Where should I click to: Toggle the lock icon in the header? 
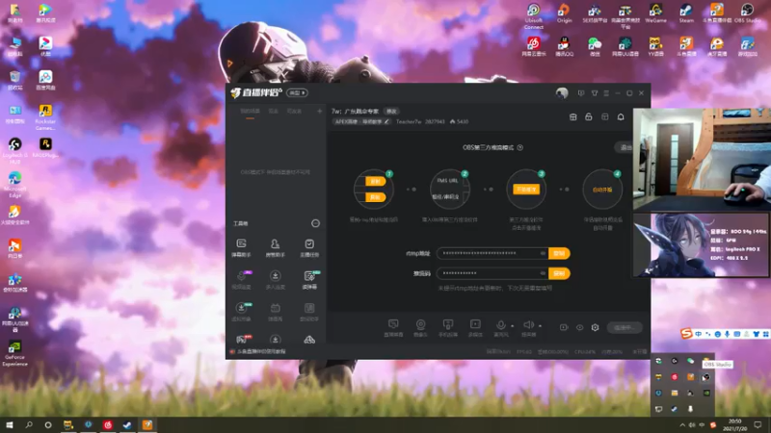(x=589, y=116)
